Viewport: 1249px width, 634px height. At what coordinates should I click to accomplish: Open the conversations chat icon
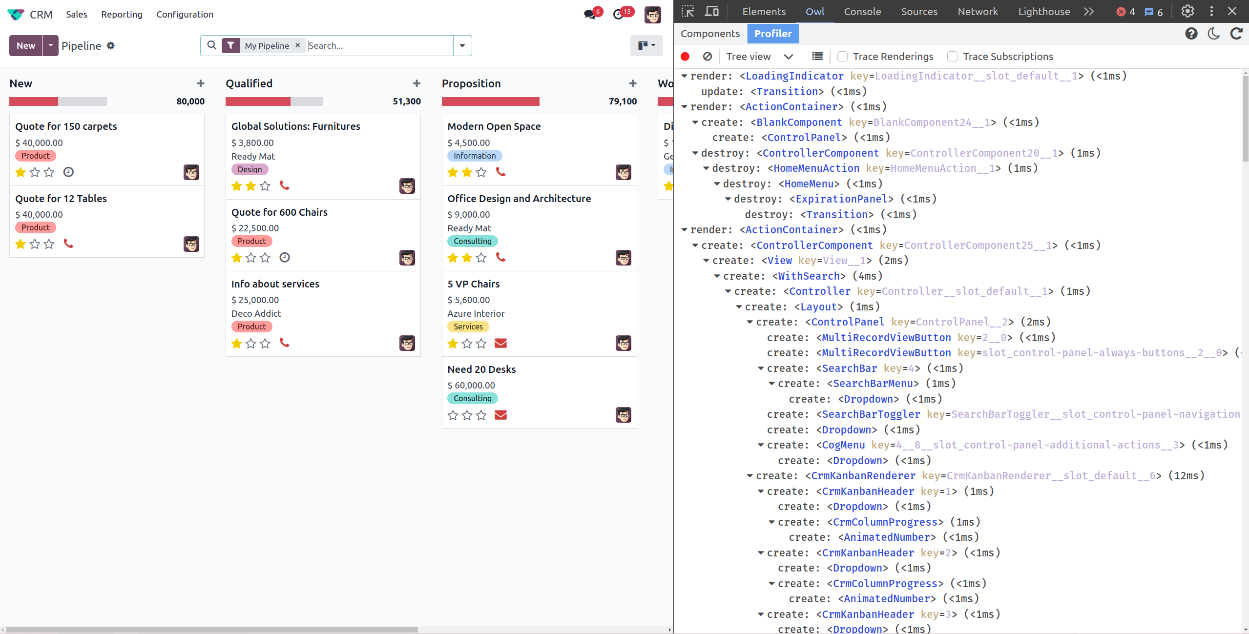click(x=590, y=14)
